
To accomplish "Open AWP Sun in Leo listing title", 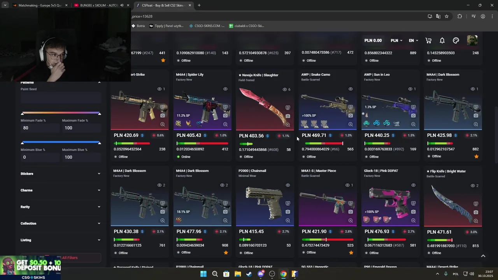I will (x=377, y=74).
